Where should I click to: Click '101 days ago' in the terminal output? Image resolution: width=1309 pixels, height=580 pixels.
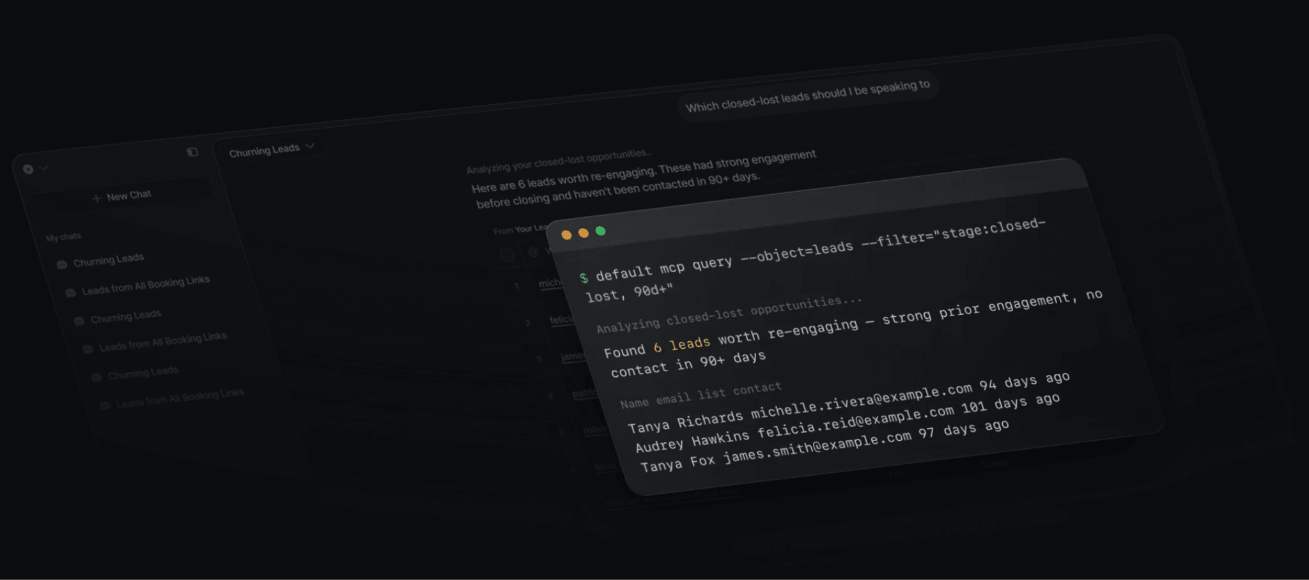pos(1011,403)
